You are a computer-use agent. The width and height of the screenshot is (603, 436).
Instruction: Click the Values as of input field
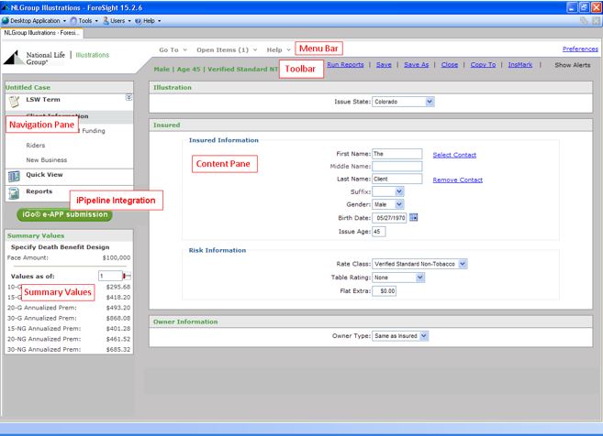[110, 276]
